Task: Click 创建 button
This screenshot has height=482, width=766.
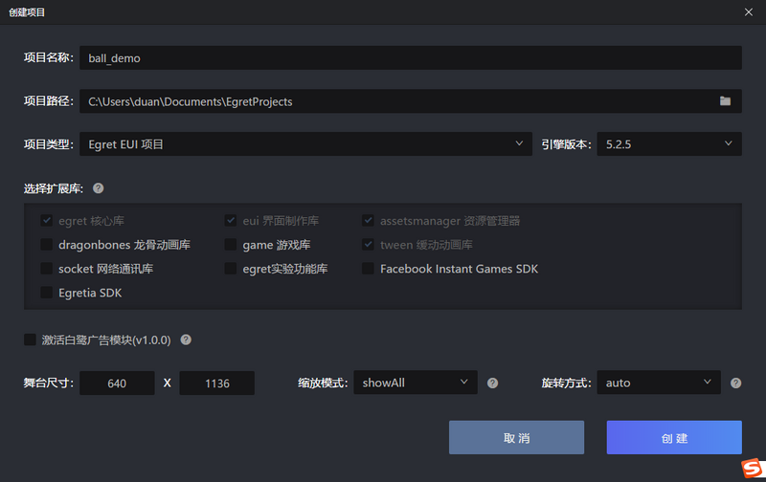Action: tap(674, 438)
